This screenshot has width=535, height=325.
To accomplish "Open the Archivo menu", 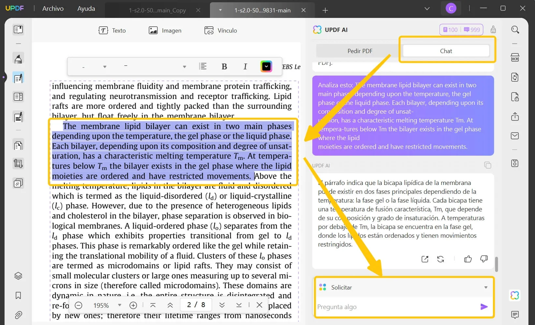I will click(53, 9).
